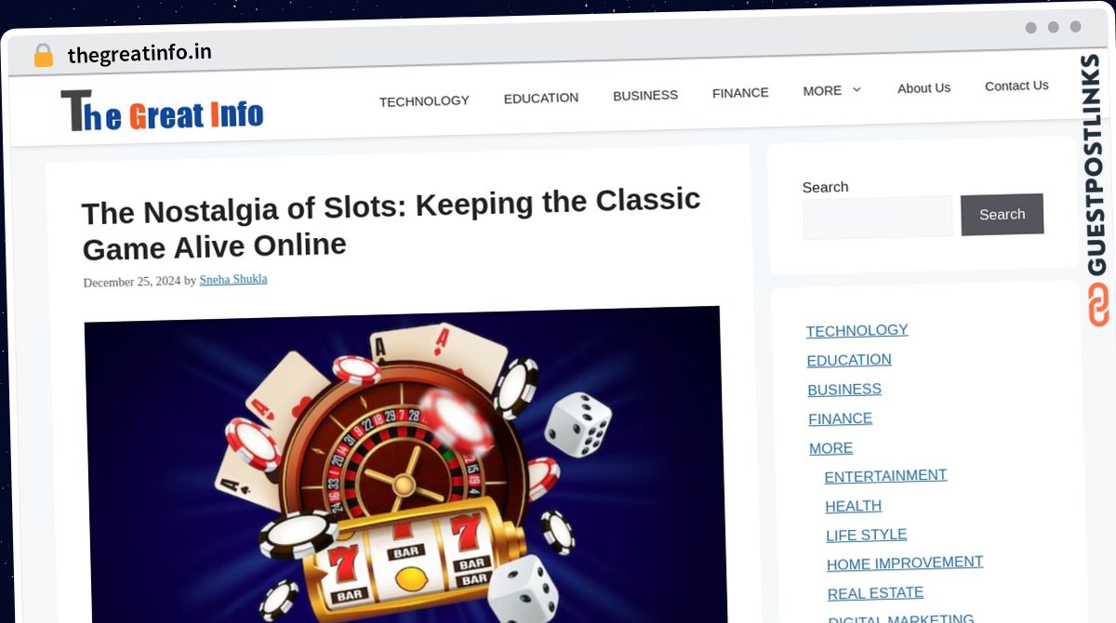Expand the MORE menu chevron arrow

point(857,89)
